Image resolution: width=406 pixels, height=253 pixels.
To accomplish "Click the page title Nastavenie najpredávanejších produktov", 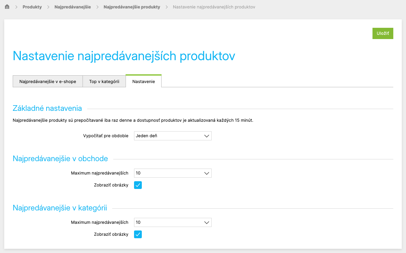I will (x=124, y=56).
